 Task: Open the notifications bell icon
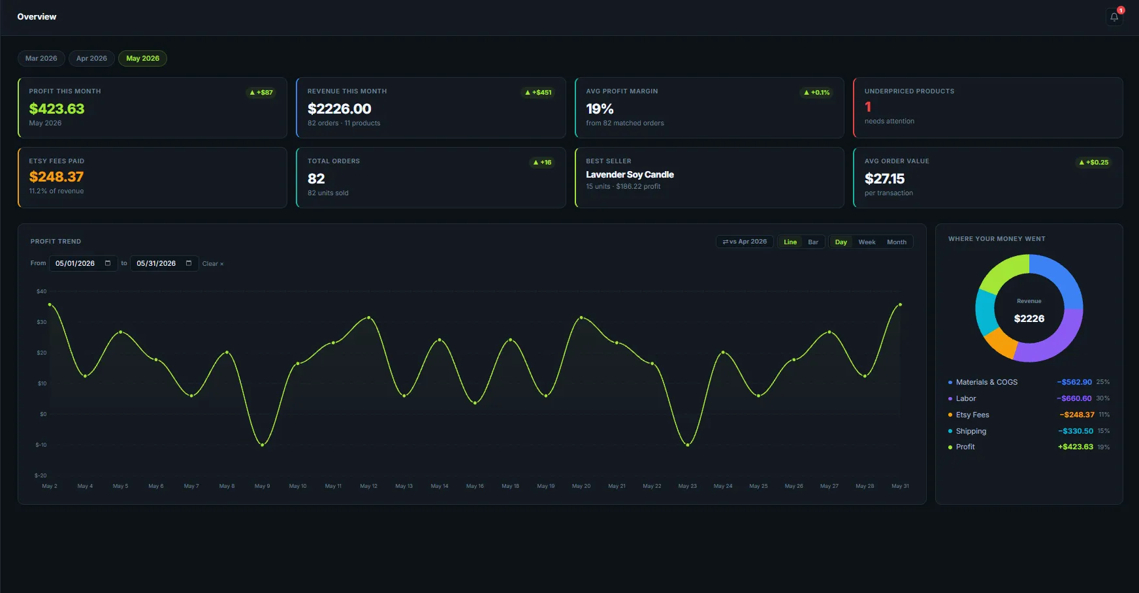click(x=1114, y=17)
